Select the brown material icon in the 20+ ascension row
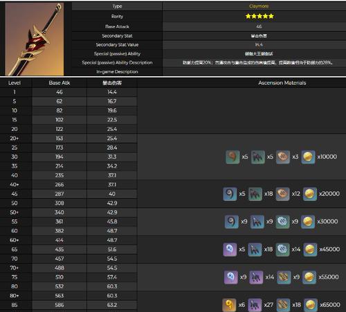The width and height of the screenshot is (346, 312). pos(233,157)
